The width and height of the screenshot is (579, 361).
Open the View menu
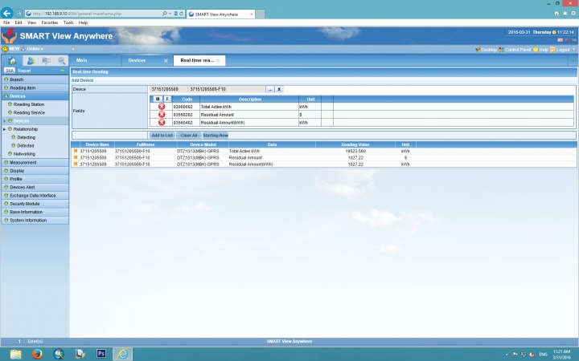(x=31, y=22)
